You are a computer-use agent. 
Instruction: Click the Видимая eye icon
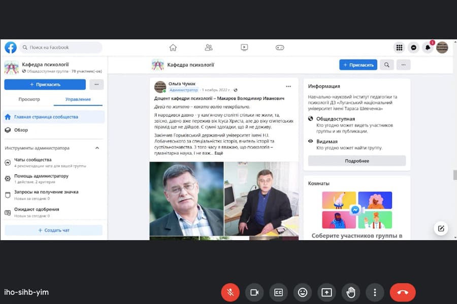pos(311,141)
